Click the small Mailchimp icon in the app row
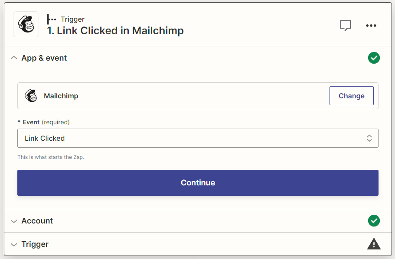The width and height of the screenshot is (395, 259). 31,96
